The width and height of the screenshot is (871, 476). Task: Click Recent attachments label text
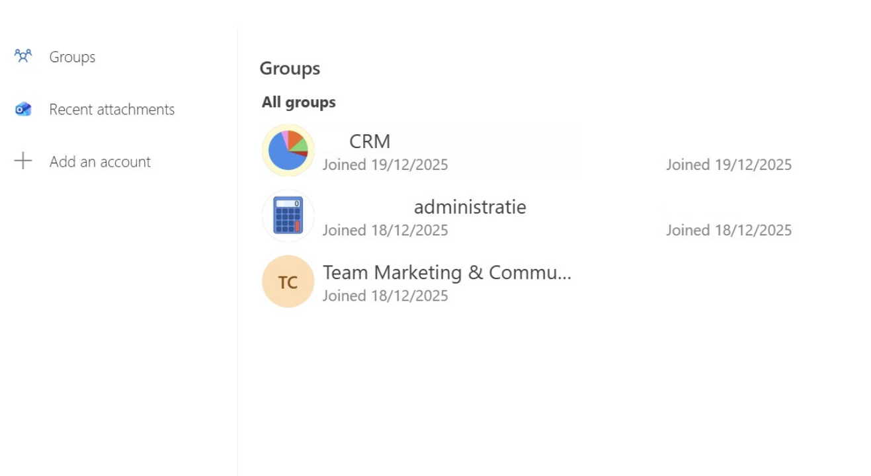112,109
